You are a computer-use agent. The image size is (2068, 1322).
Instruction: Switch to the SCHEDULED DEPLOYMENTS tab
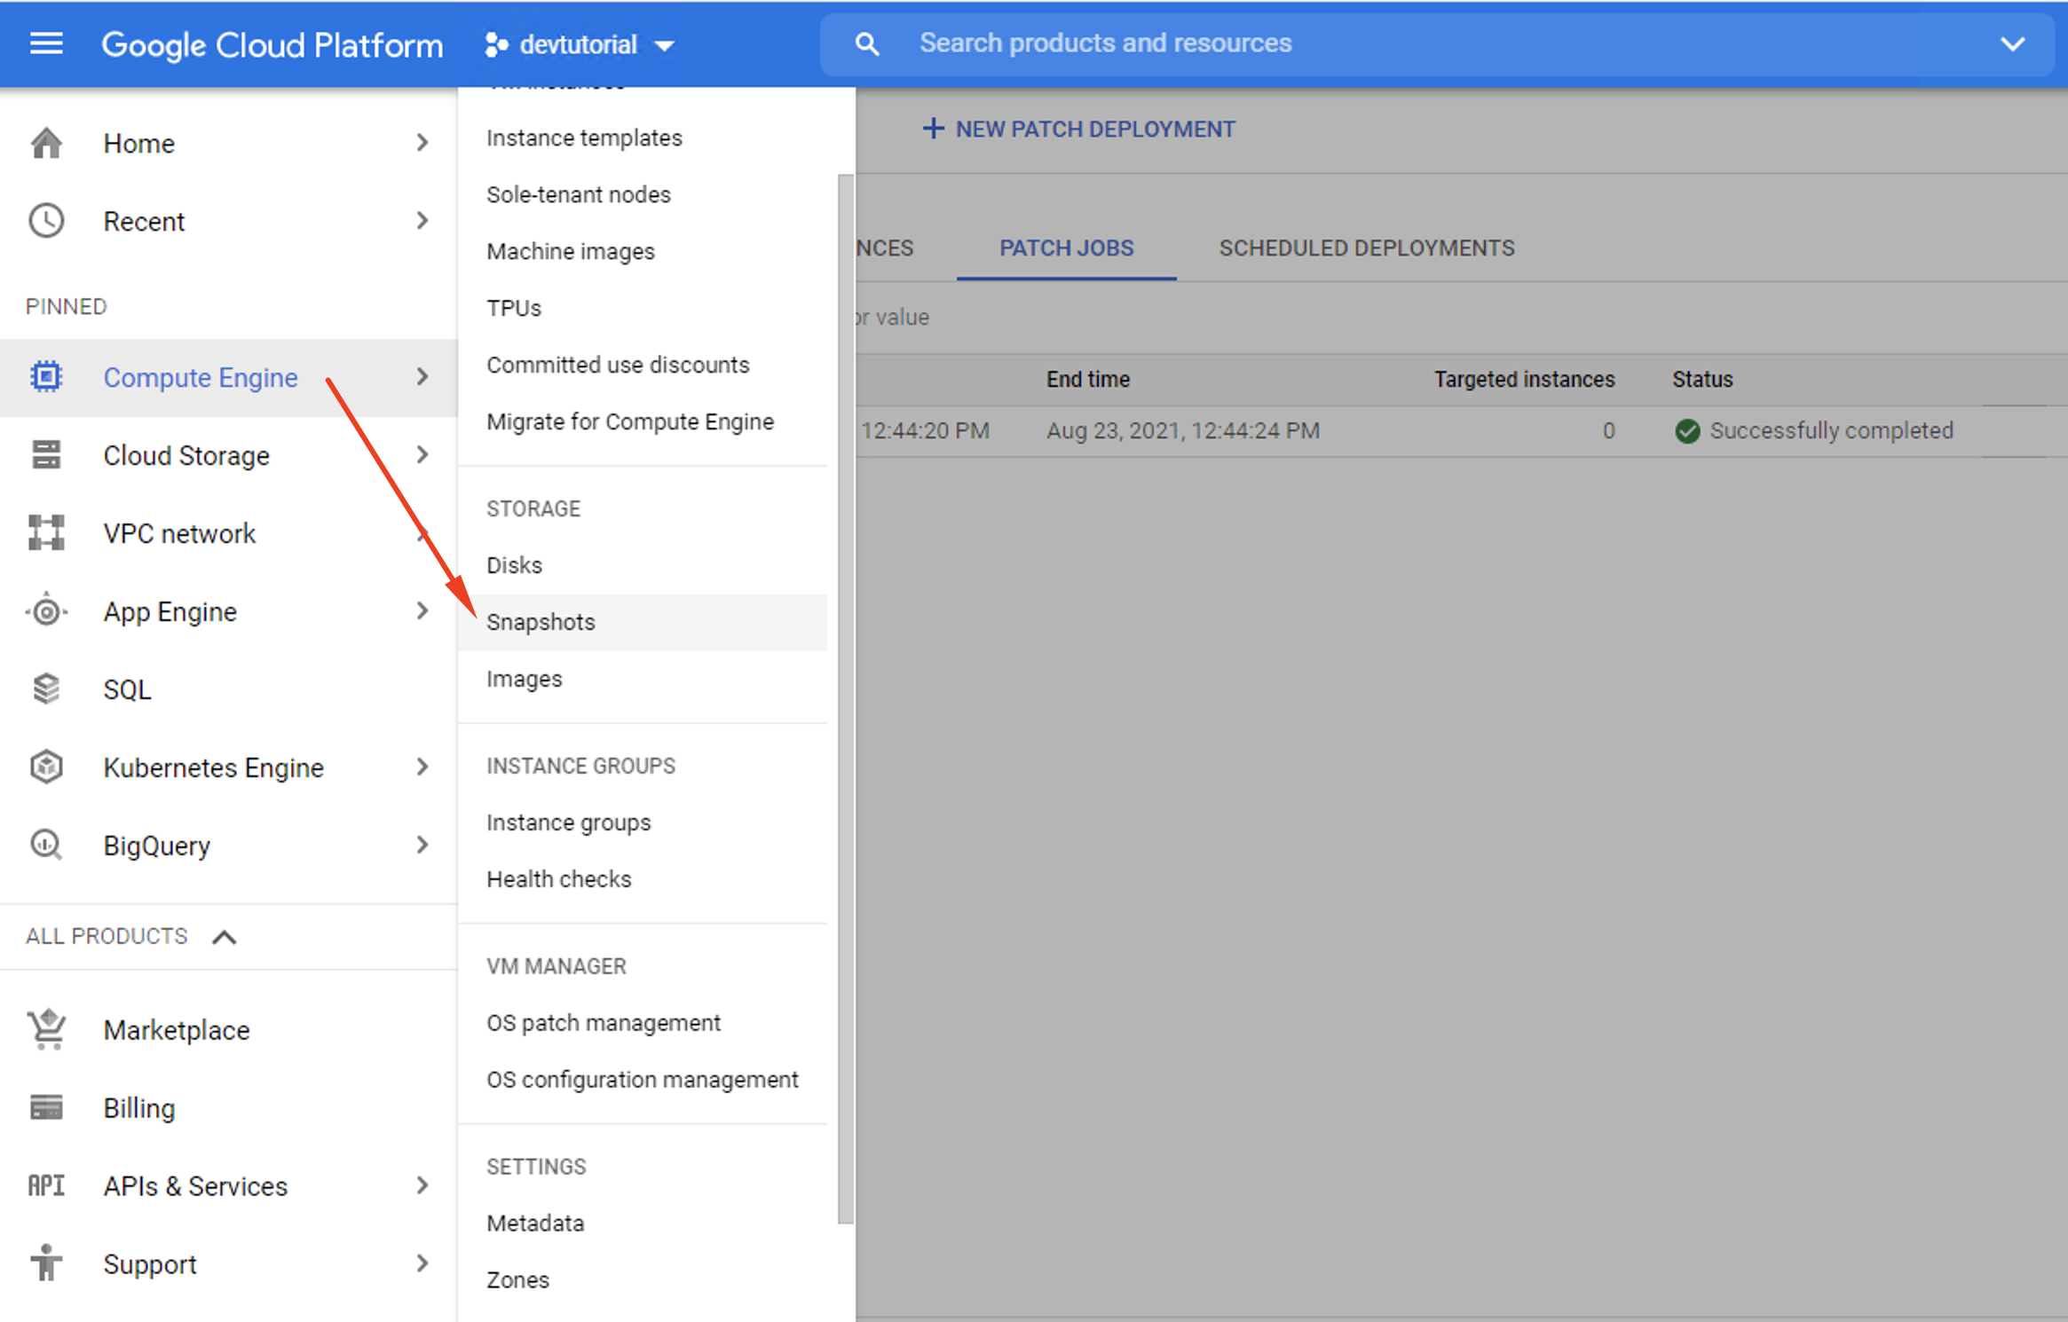(1366, 248)
